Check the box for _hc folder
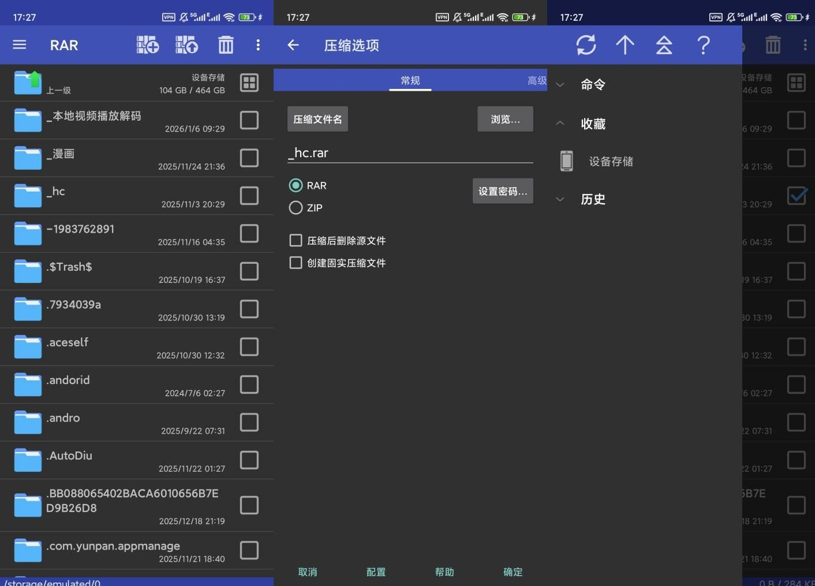This screenshot has width=815, height=586. point(249,196)
